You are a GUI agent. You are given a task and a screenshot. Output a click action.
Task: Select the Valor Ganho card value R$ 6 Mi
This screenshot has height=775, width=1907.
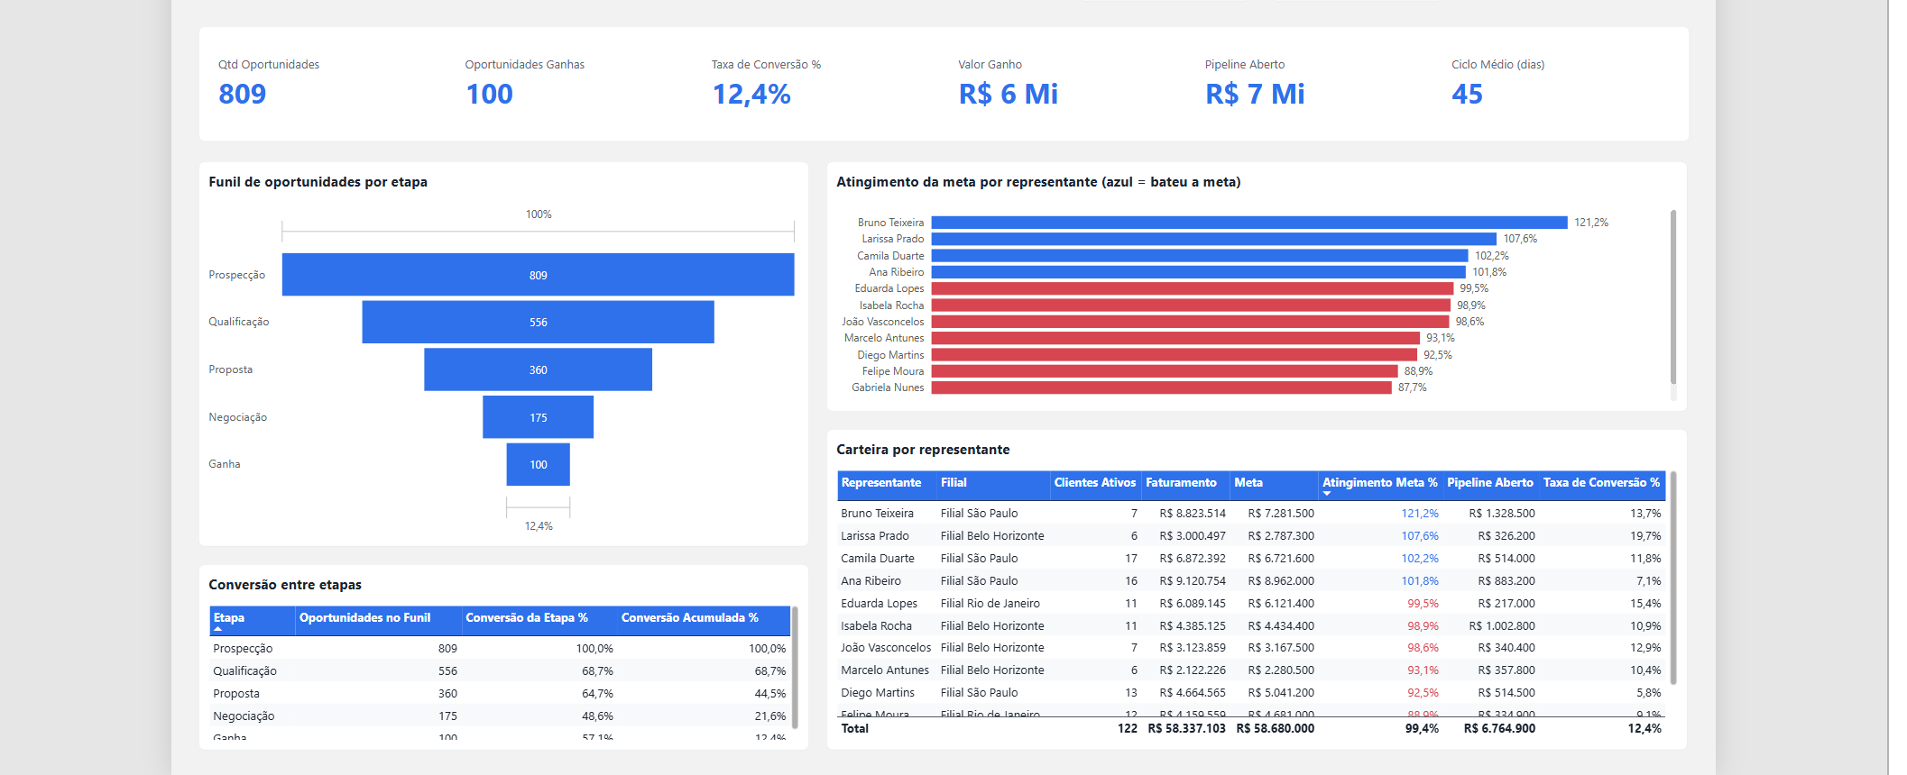(x=1009, y=94)
